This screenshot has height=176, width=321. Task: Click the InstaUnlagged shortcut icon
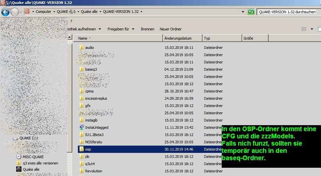[81, 127]
